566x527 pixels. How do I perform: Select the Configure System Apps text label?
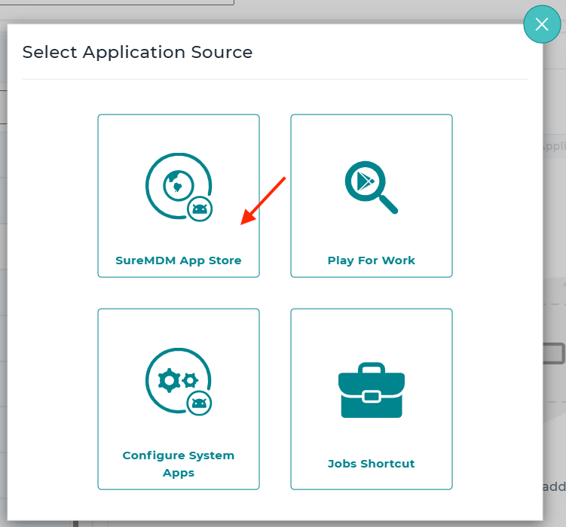pyautogui.click(x=179, y=464)
